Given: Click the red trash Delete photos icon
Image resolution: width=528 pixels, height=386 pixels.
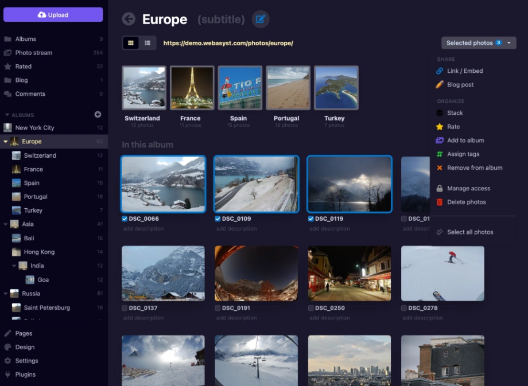Looking at the screenshot, I should [440, 202].
